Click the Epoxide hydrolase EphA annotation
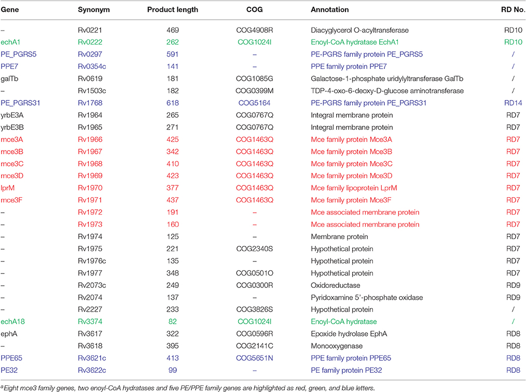Image resolution: width=526 pixels, height=392 pixels. click(x=349, y=334)
